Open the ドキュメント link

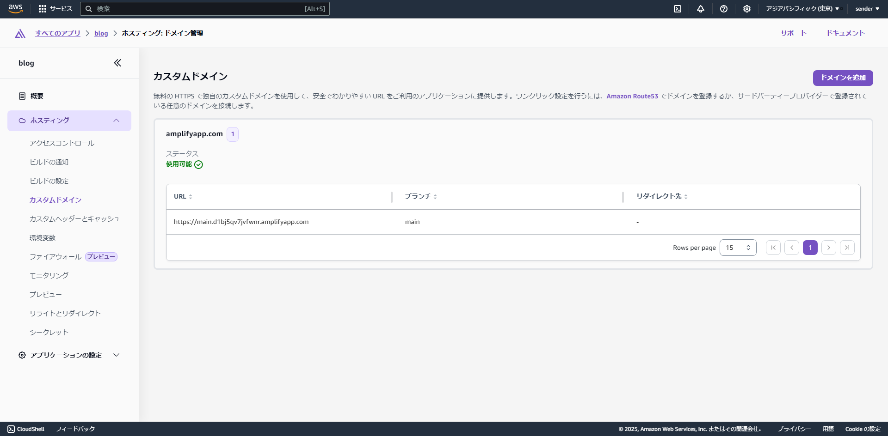click(x=846, y=33)
